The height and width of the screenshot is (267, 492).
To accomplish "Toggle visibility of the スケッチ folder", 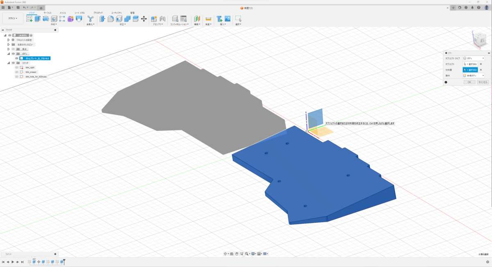I will coord(13,63).
